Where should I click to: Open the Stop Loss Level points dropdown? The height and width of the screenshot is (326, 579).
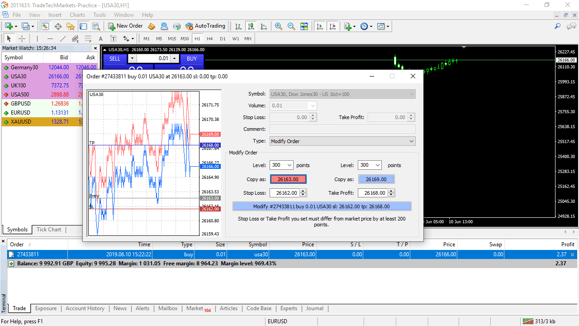coord(281,165)
